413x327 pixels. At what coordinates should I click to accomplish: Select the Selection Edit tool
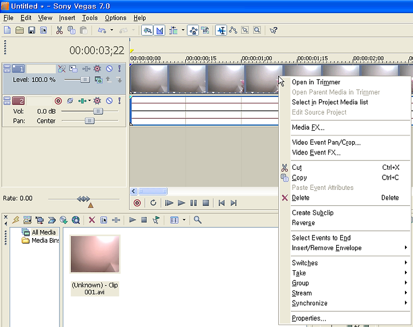[245, 30]
